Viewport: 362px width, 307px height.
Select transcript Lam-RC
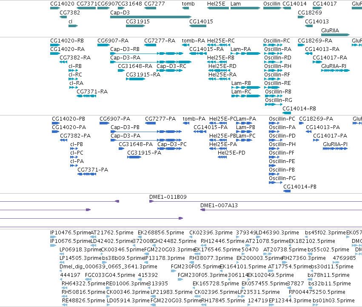[246, 96]
